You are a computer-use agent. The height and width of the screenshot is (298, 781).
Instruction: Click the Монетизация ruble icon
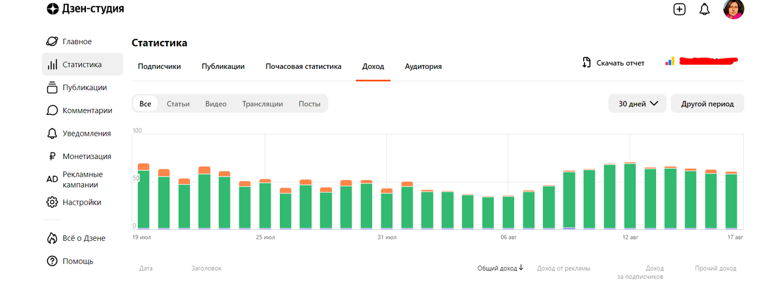(x=53, y=156)
